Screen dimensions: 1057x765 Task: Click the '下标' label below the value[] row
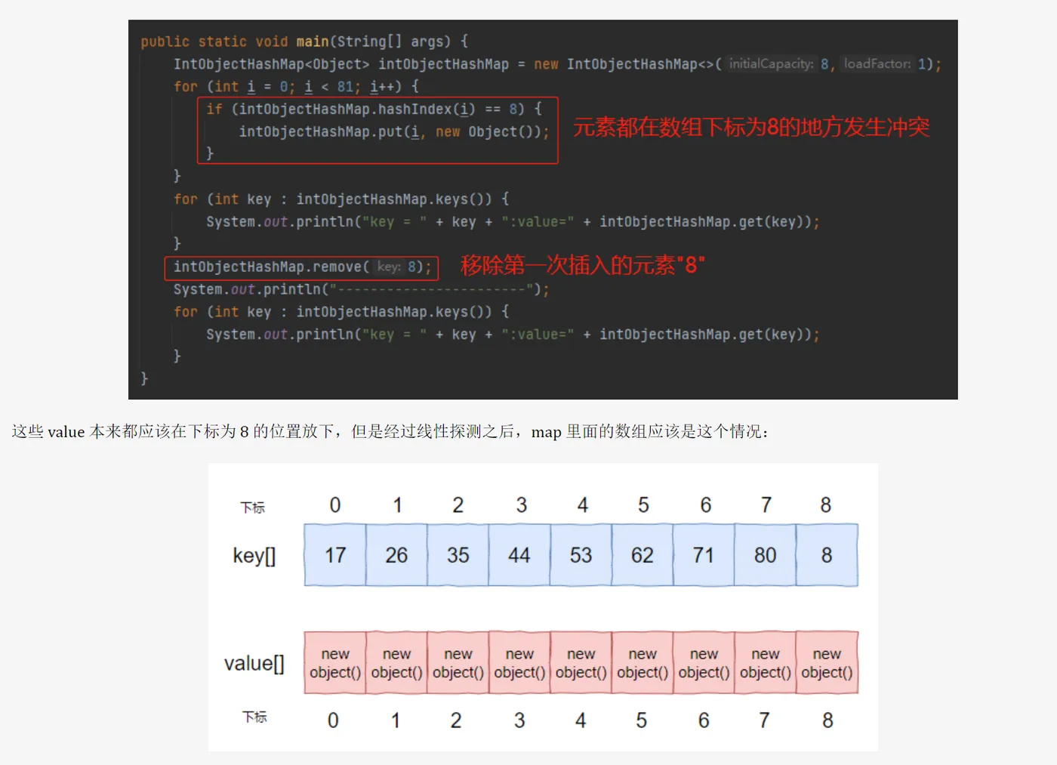click(254, 717)
